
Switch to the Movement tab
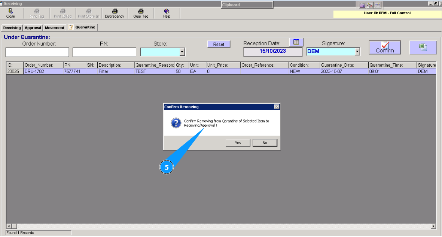click(54, 27)
